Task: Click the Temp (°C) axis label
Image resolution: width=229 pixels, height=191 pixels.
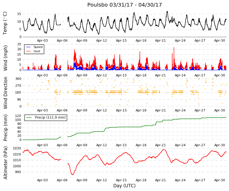Action: (x=5, y=23)
